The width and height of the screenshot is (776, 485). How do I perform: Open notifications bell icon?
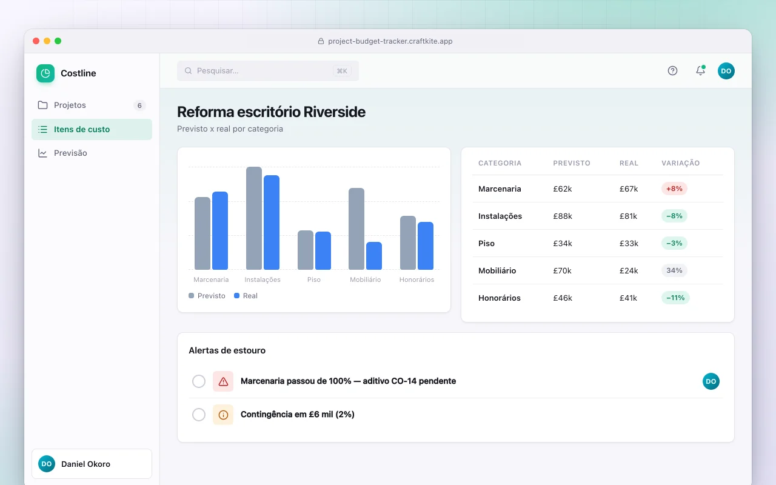(x=700, y=71)
